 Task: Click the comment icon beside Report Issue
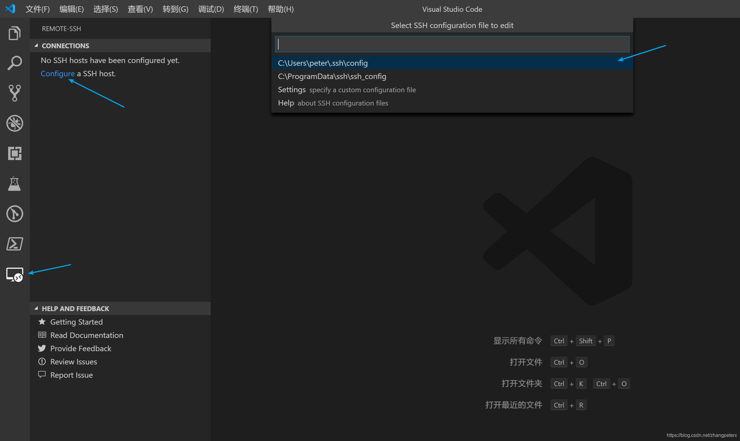point(42,375)
